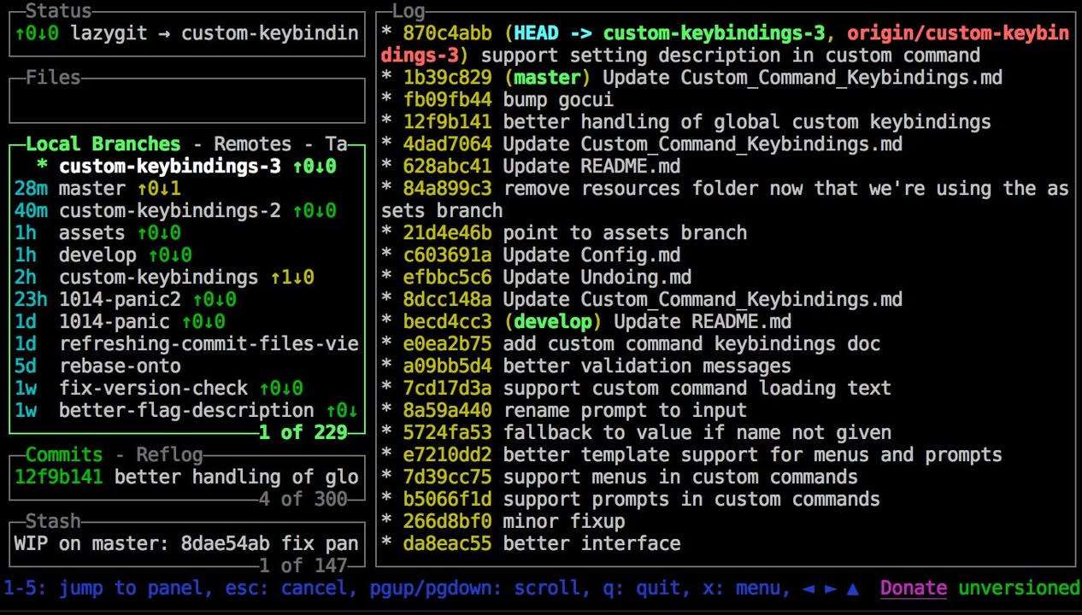The image size is (1082, 615).
Task: Click the right arrow icon in bottom bar
Action: point(828,588)
